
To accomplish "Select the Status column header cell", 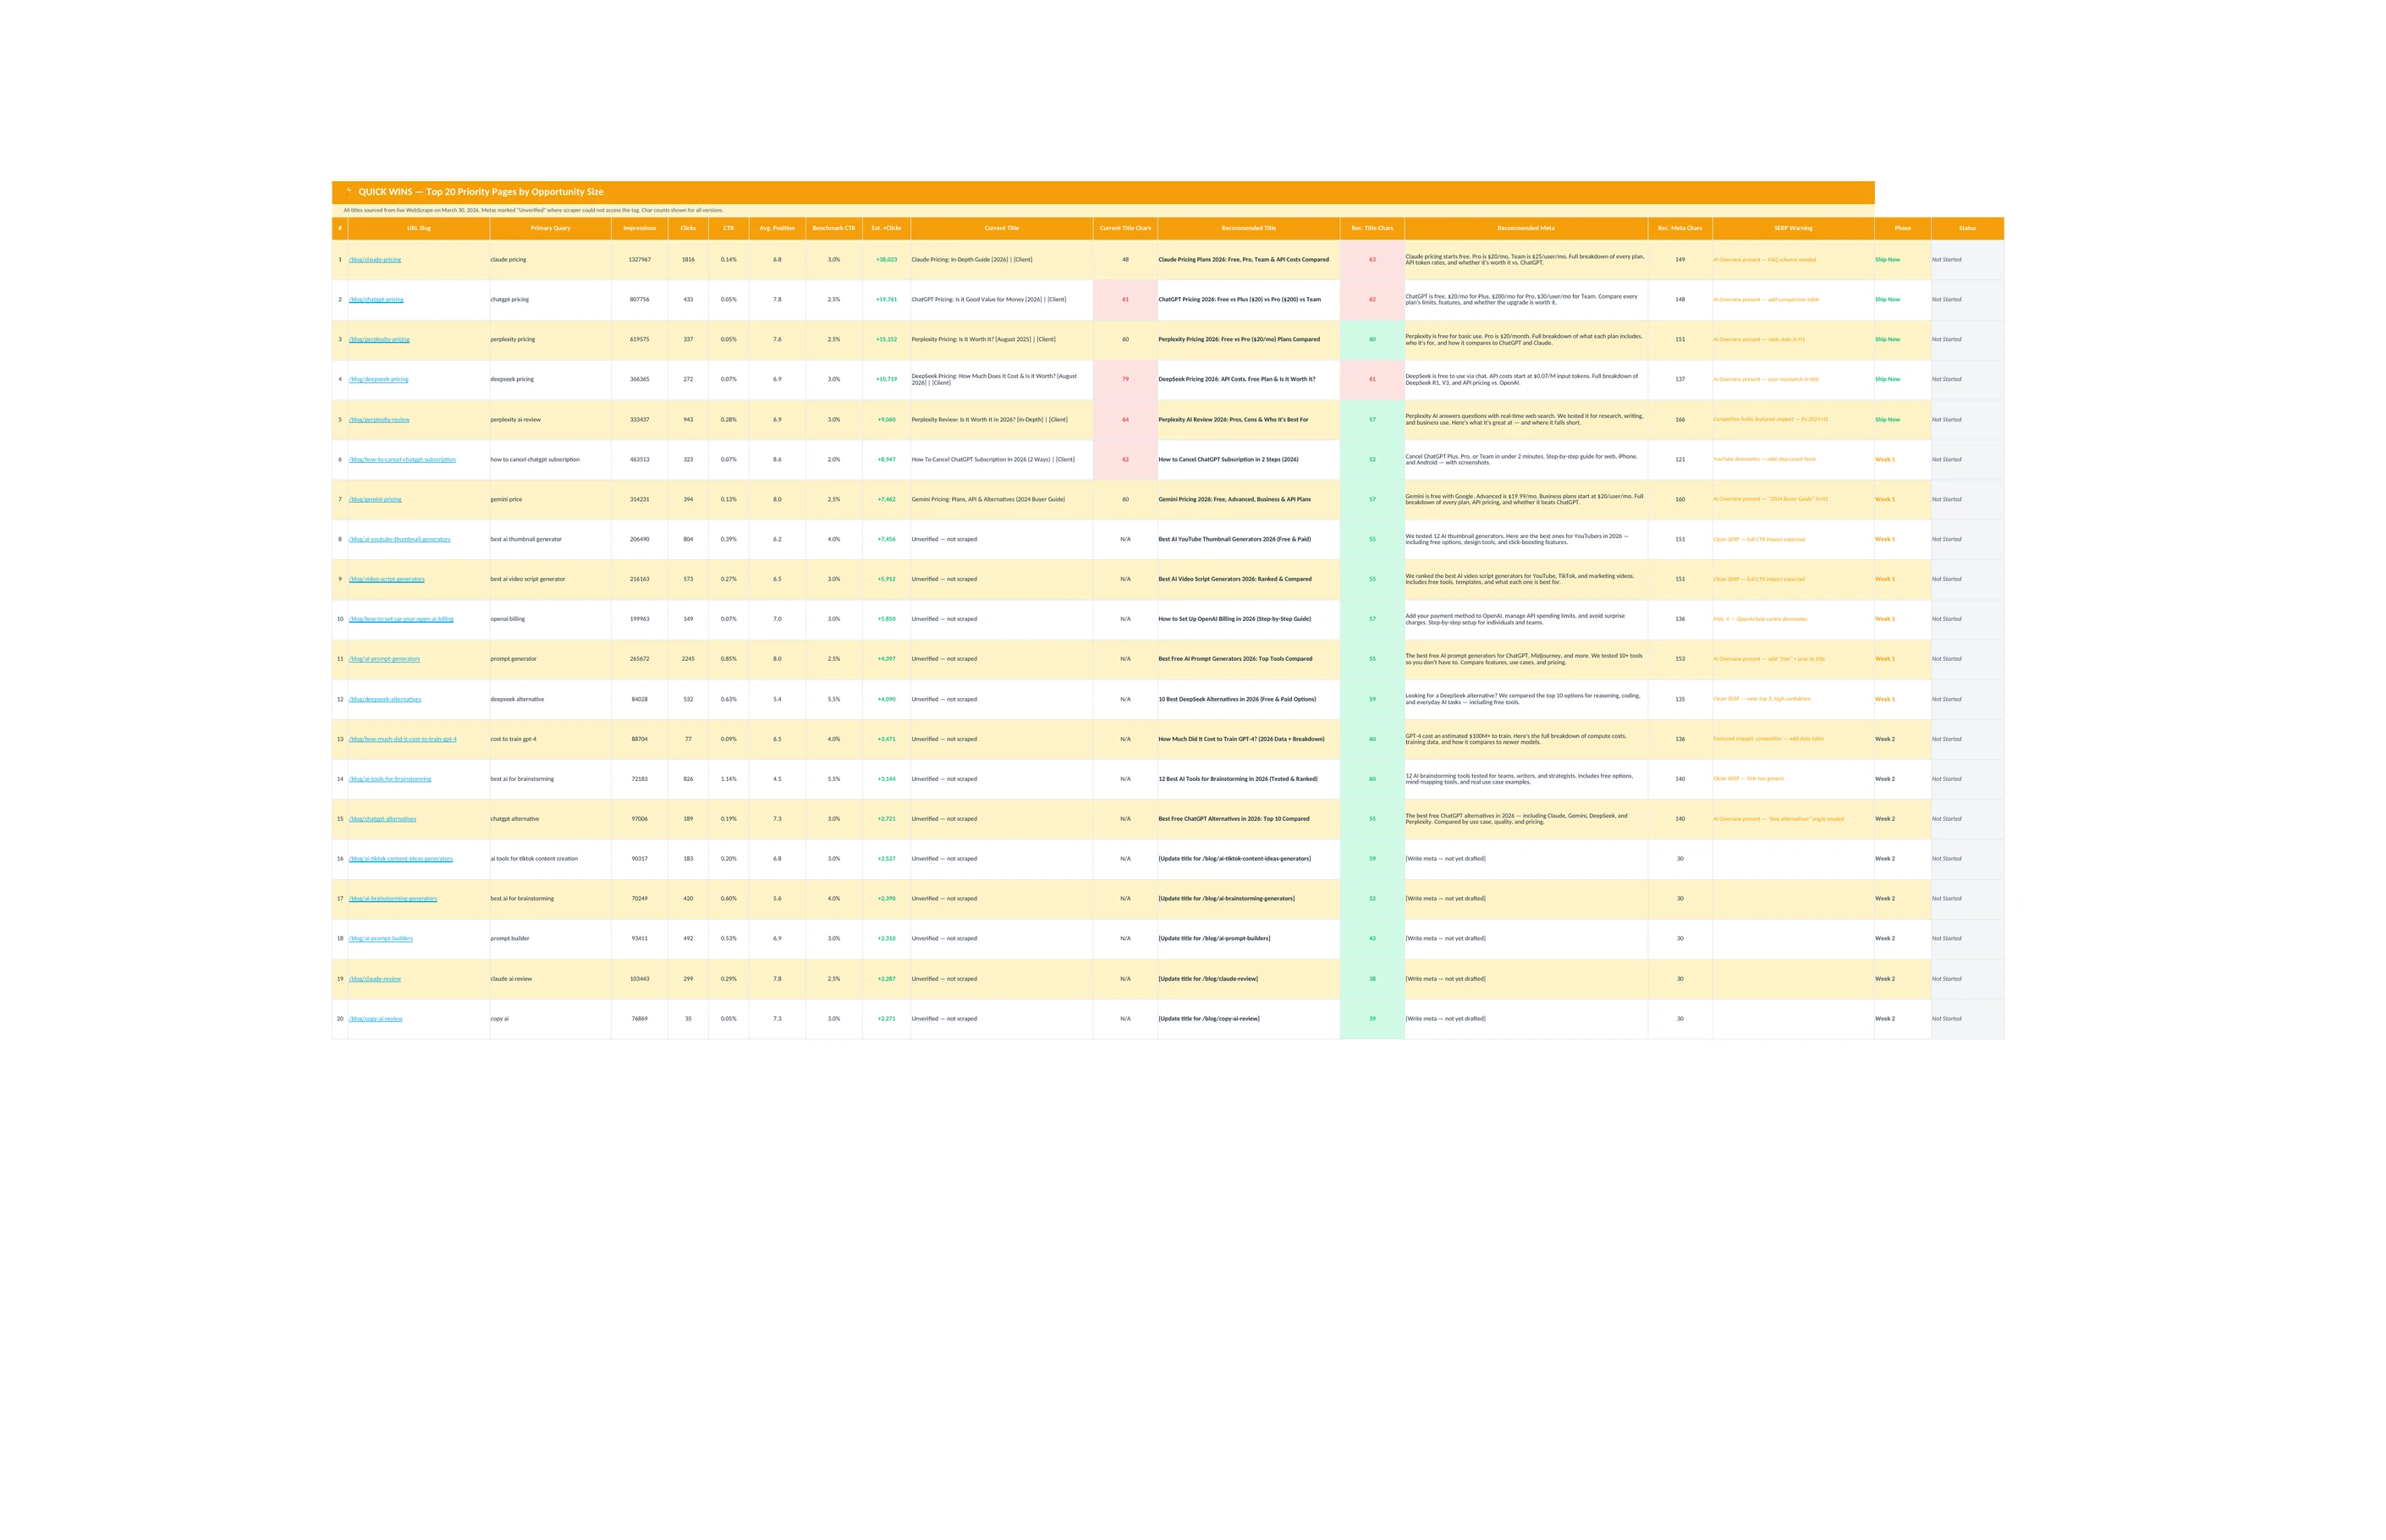I will 1967,228.
